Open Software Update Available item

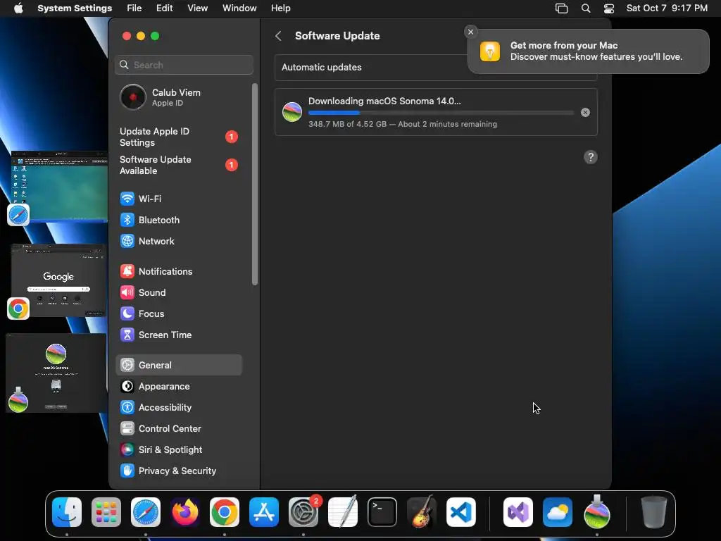(x=178, y=165)
